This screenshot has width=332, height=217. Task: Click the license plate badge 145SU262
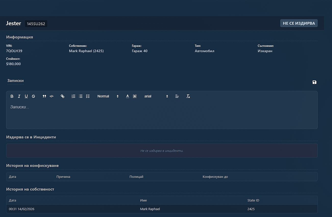click(36, 24)
